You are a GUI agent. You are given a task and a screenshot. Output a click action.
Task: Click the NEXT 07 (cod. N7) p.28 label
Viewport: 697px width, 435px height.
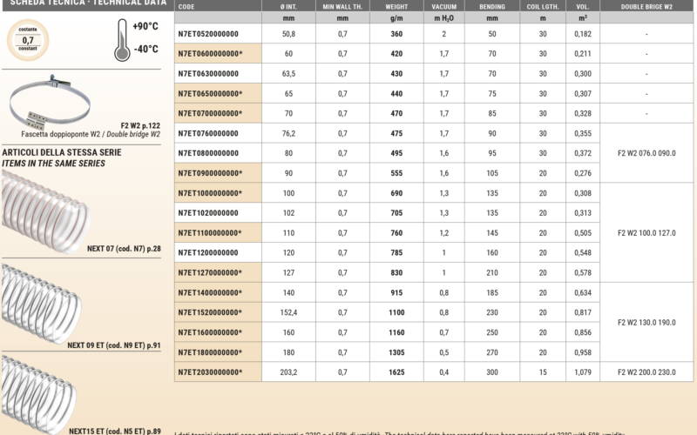[123, 249]
